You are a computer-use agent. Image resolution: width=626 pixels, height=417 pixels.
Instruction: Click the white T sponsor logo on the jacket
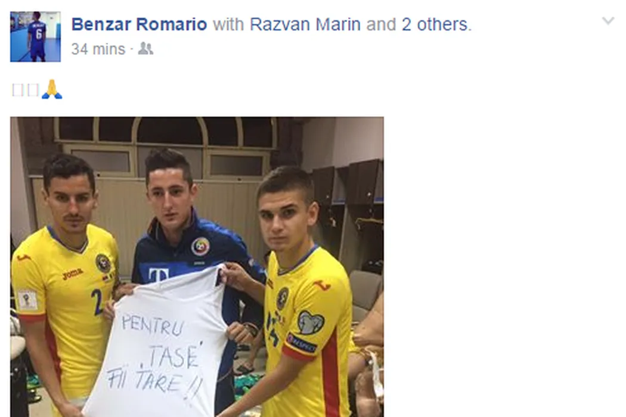point(159,275)
